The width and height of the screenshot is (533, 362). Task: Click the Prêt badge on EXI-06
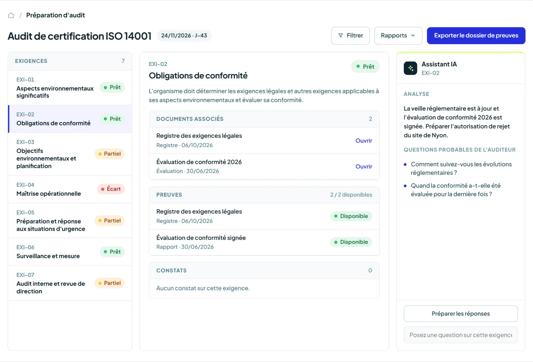tap(112, 252)
